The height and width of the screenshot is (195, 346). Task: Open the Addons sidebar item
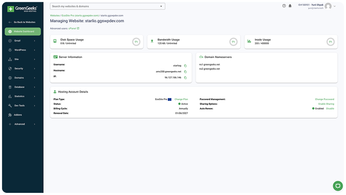[23, 115]
